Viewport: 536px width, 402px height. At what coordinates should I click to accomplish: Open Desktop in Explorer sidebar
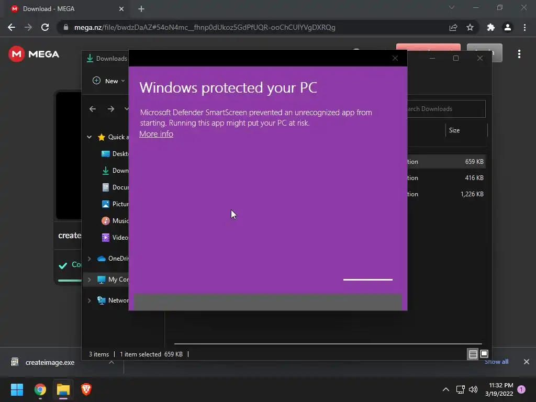pos(115,154)
